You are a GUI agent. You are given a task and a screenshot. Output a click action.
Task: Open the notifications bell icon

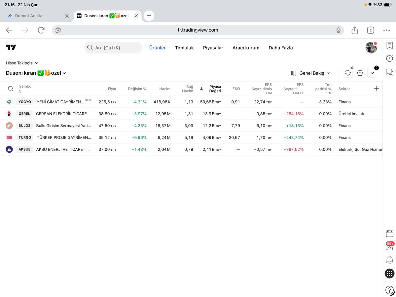pyautogui.click(x=389, y=260)
